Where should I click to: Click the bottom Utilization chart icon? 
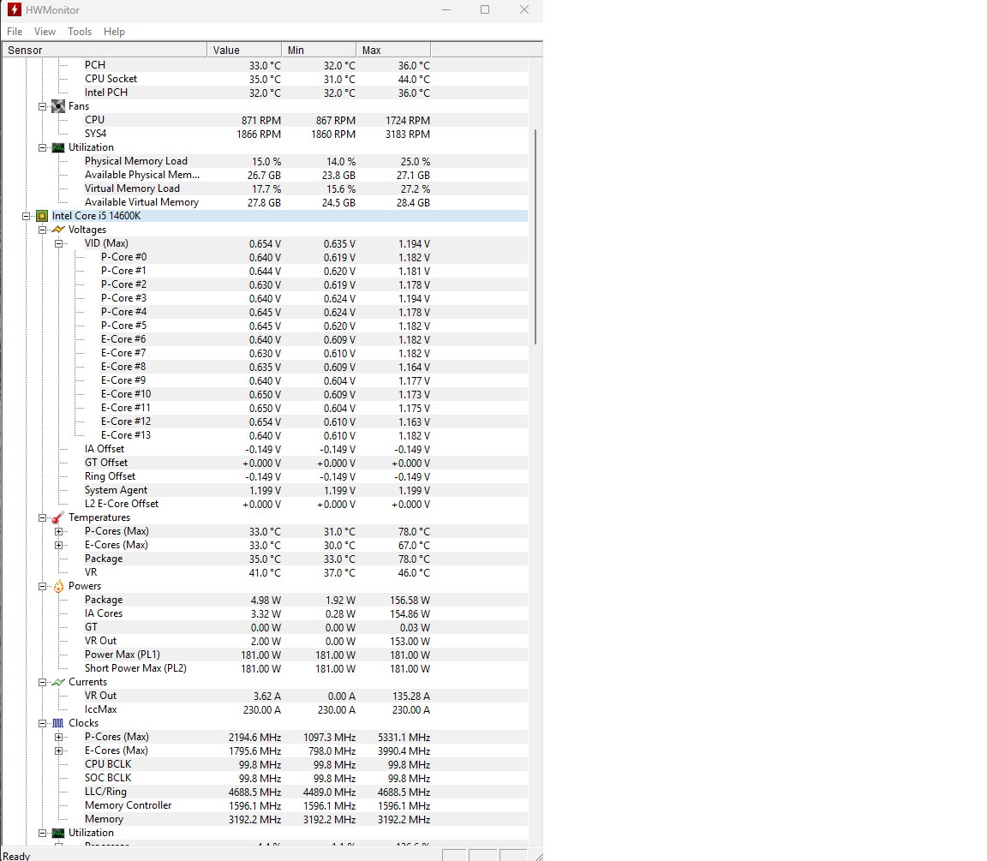58,833
